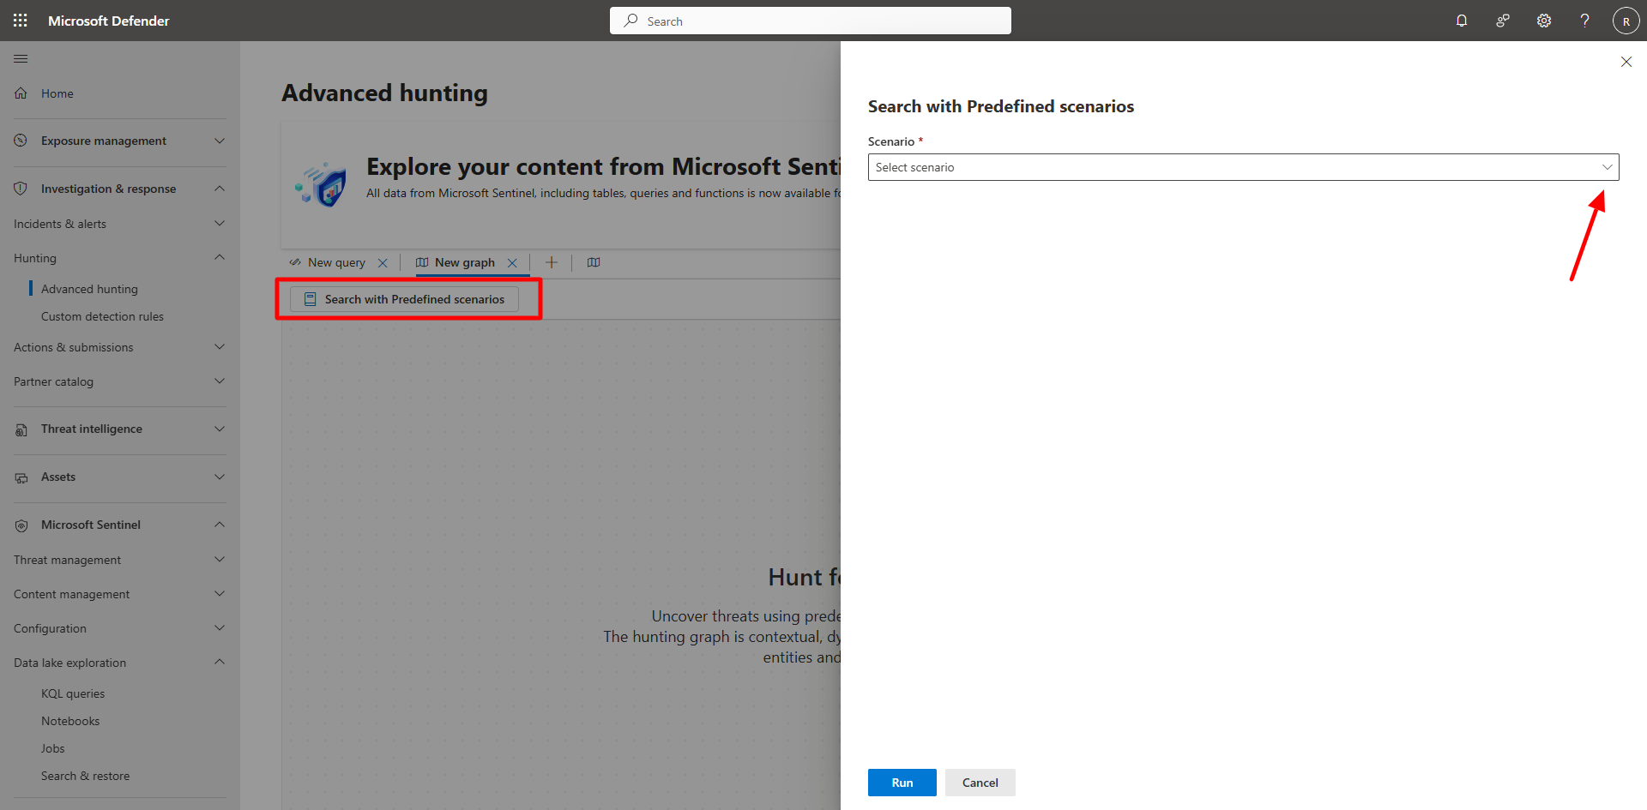This screenshot has height=810, width=1647.
Task: Click the Assets devices icon
Action: coord(21,477)
